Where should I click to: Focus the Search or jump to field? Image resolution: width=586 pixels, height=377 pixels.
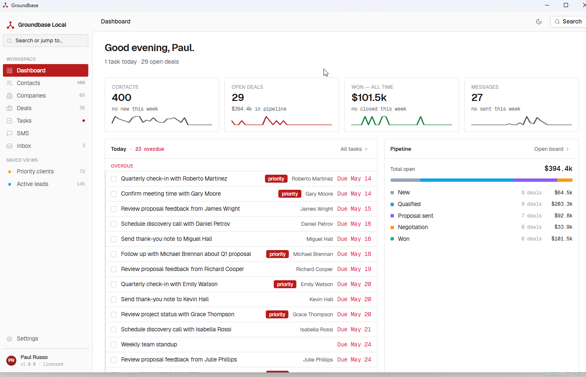click(46, 41)
